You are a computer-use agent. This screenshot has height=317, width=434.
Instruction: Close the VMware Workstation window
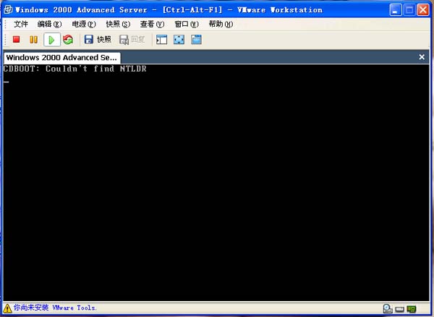click(423, 10)
